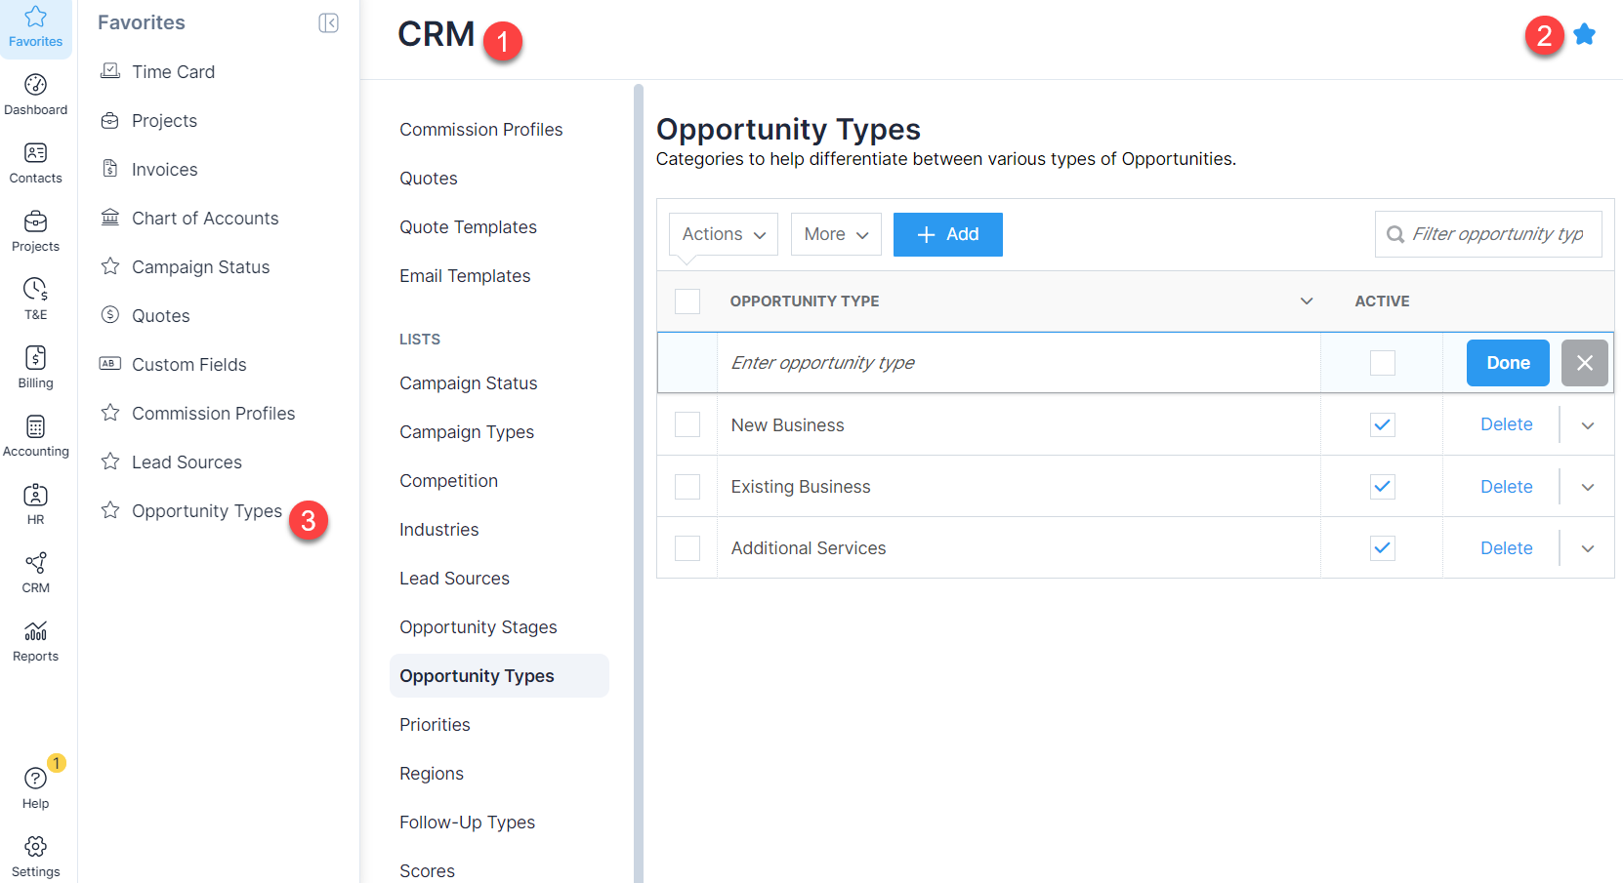Image resolution: width=1623 pixels, height=883 pixels.
Task: Select Follow-Up Types list
Action: (x=468, y=823)
